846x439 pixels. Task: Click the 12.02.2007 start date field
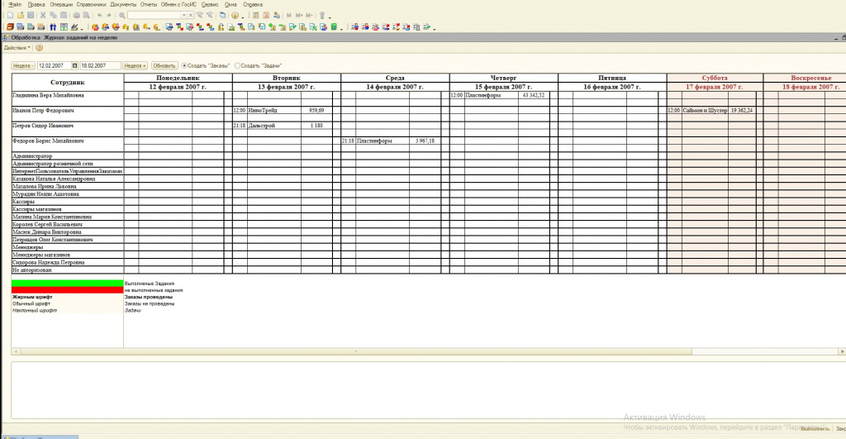pyautogui.click(x=54, y=65)
